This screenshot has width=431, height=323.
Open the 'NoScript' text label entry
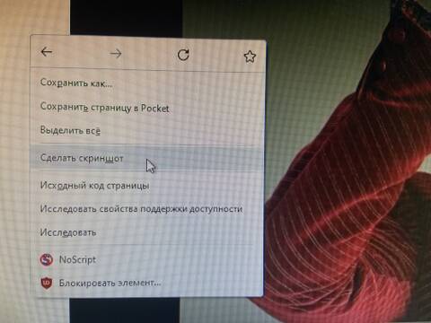point(77,259)
